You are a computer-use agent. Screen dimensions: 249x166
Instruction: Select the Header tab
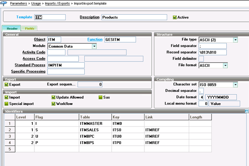point(12,28)
